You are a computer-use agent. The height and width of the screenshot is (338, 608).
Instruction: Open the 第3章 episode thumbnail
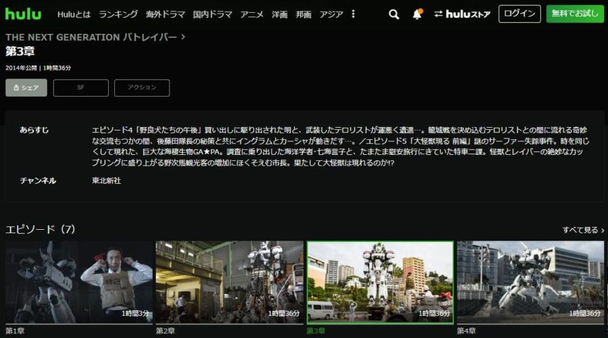point(380,283)
